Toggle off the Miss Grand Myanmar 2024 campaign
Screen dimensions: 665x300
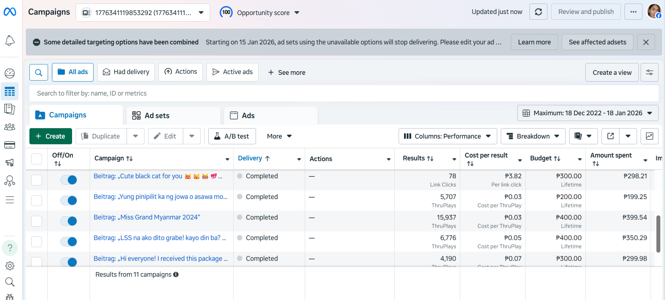coord(68,221)
